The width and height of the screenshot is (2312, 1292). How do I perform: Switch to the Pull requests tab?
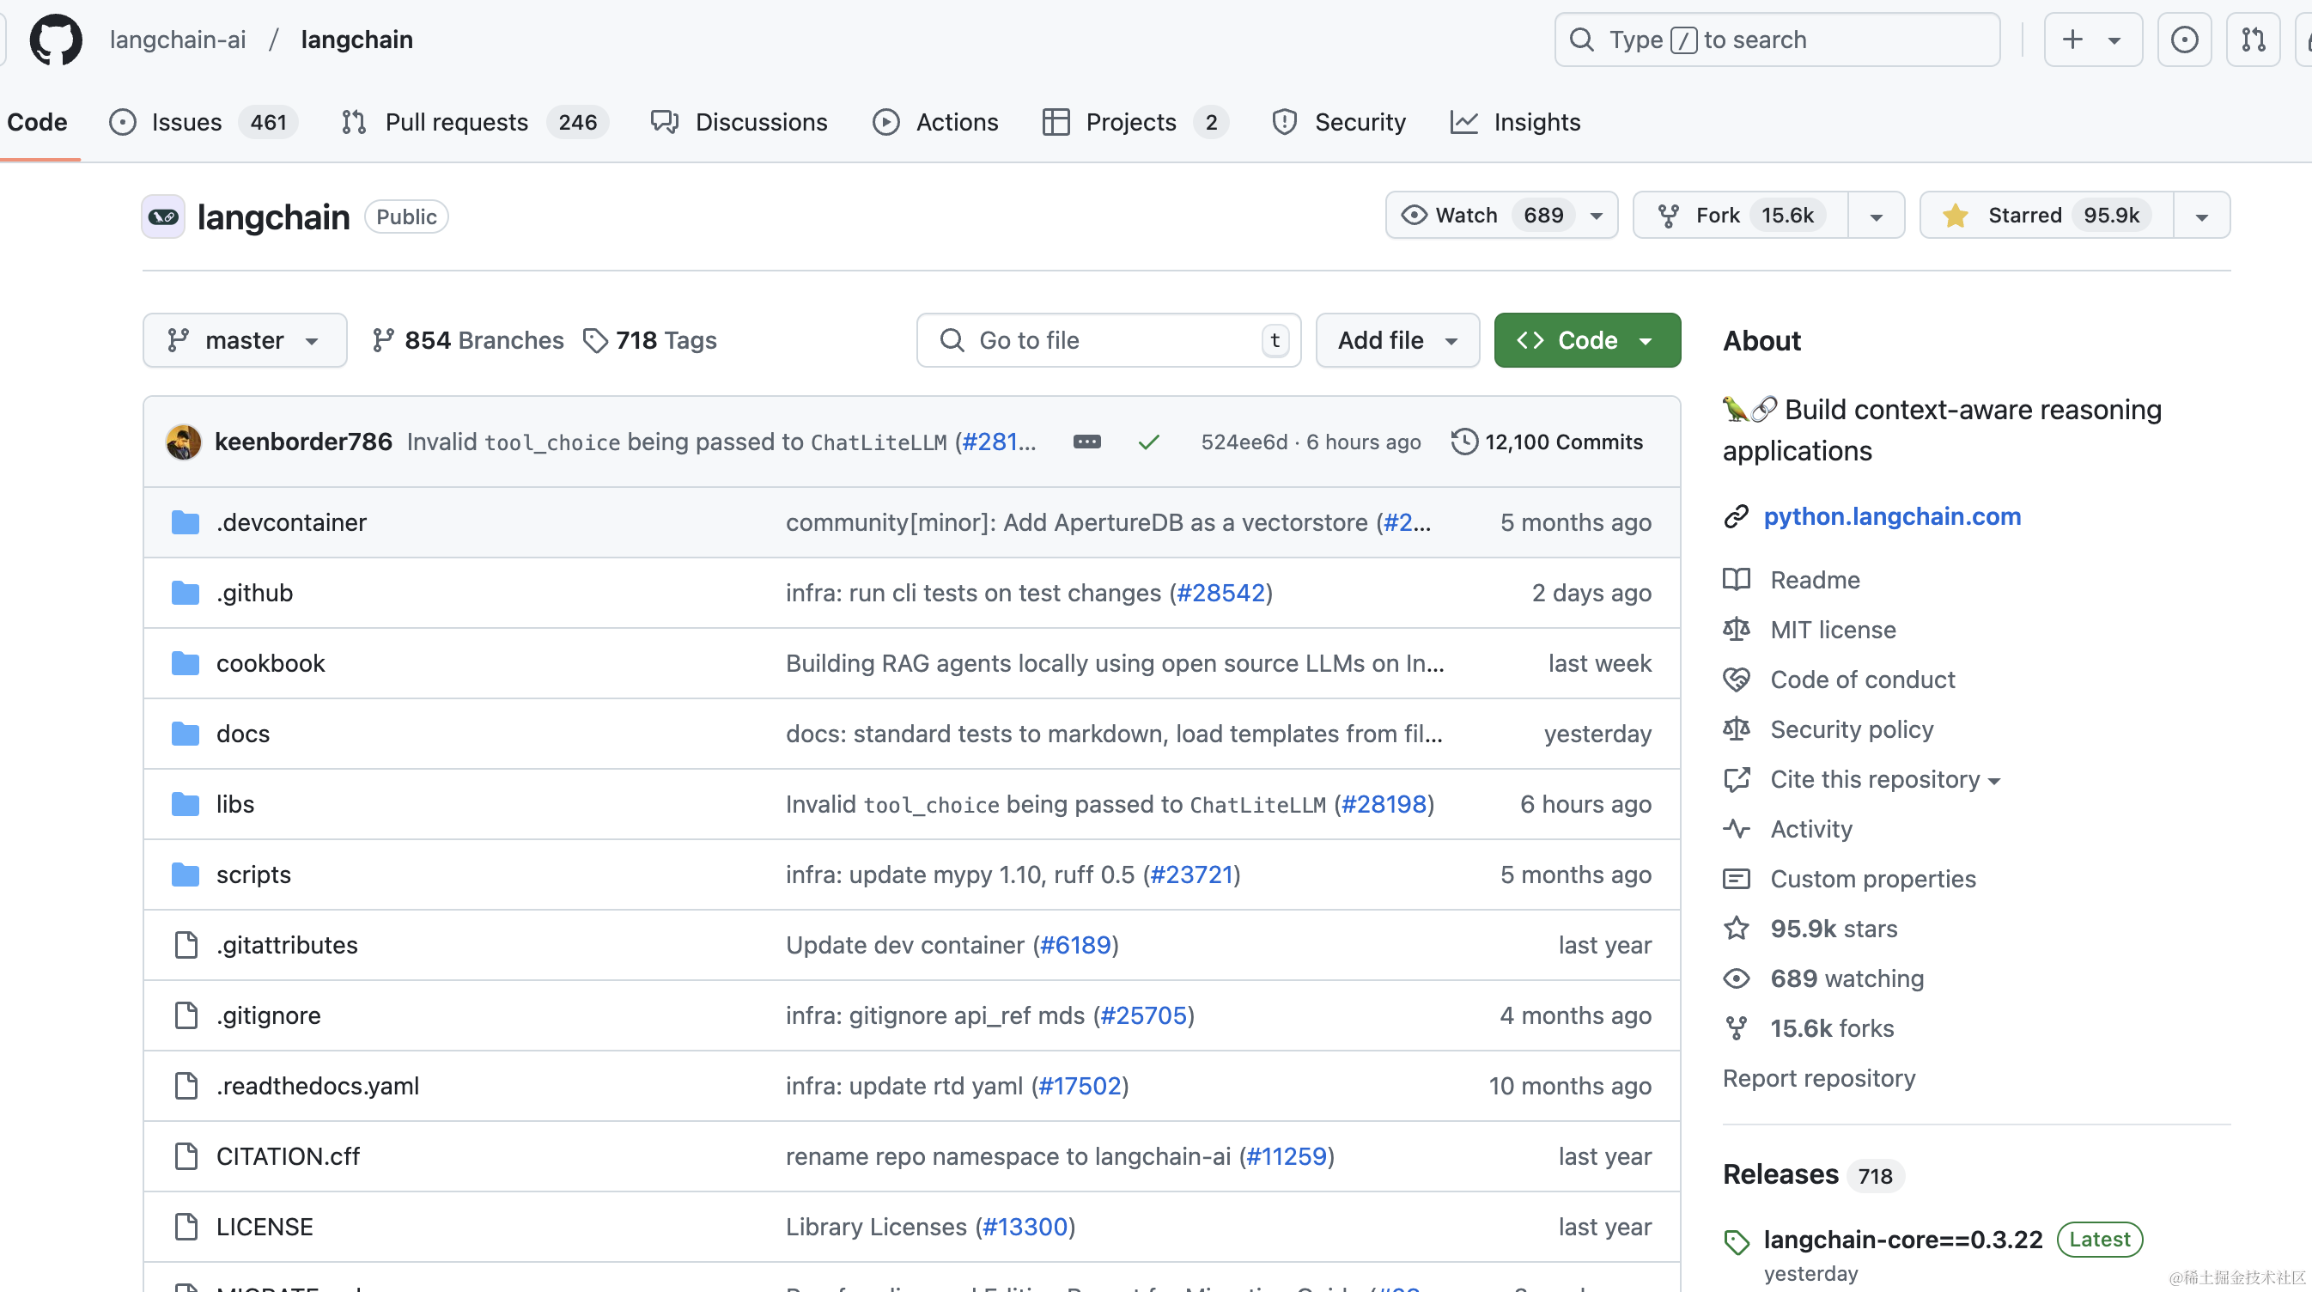pos(456,122)
